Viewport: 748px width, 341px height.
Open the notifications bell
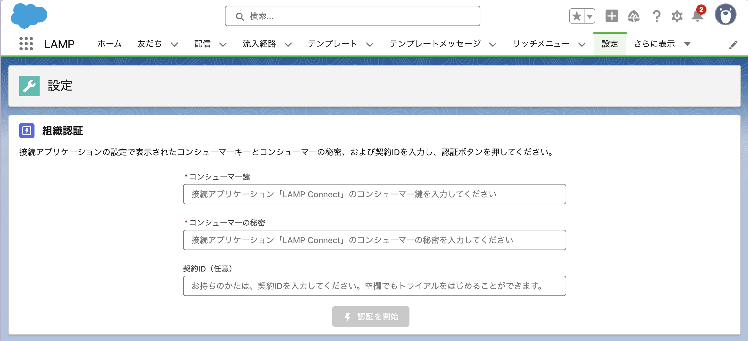tap(697, 16)
